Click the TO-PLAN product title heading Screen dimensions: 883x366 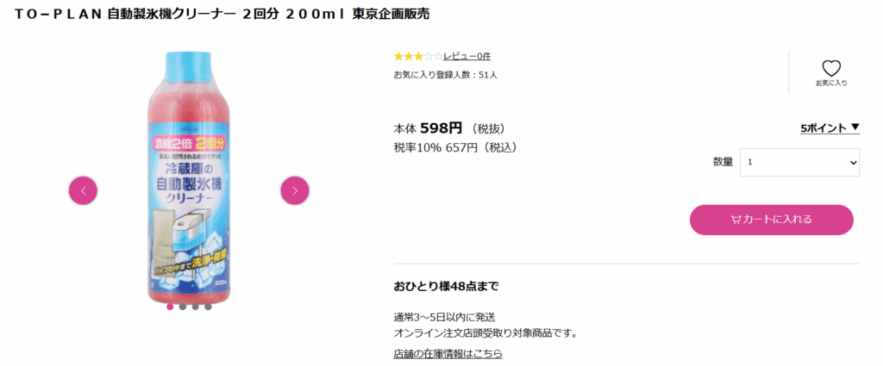(222, 15)
